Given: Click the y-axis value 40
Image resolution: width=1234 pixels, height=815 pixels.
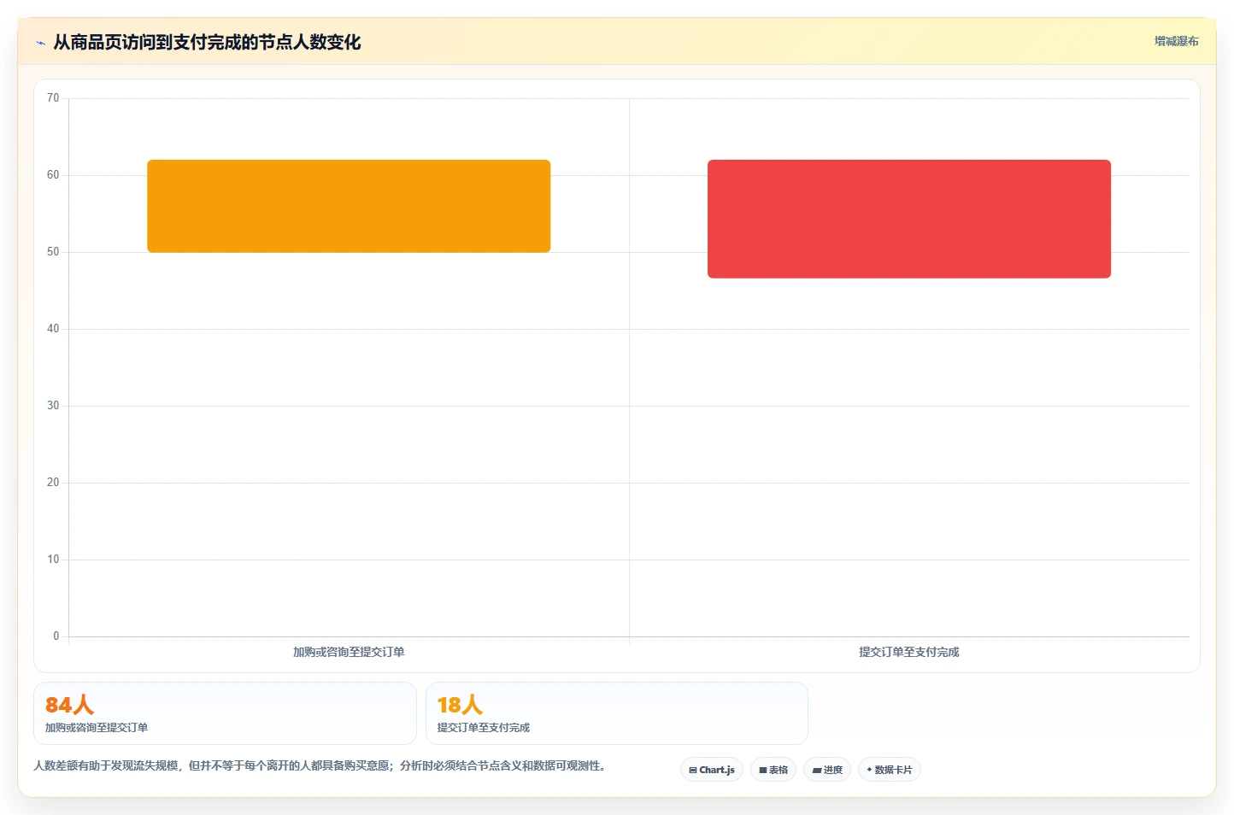Looking at the screenshot, I should tap(53, 329).
